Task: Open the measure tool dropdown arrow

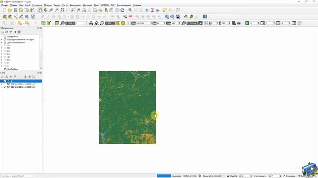Action: point(161,10)
